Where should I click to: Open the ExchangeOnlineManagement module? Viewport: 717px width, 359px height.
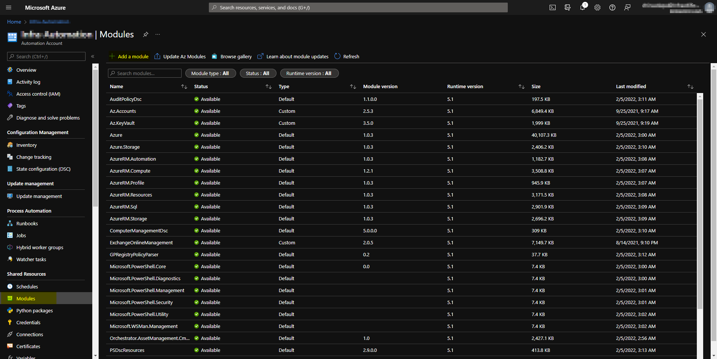point(141,242)
